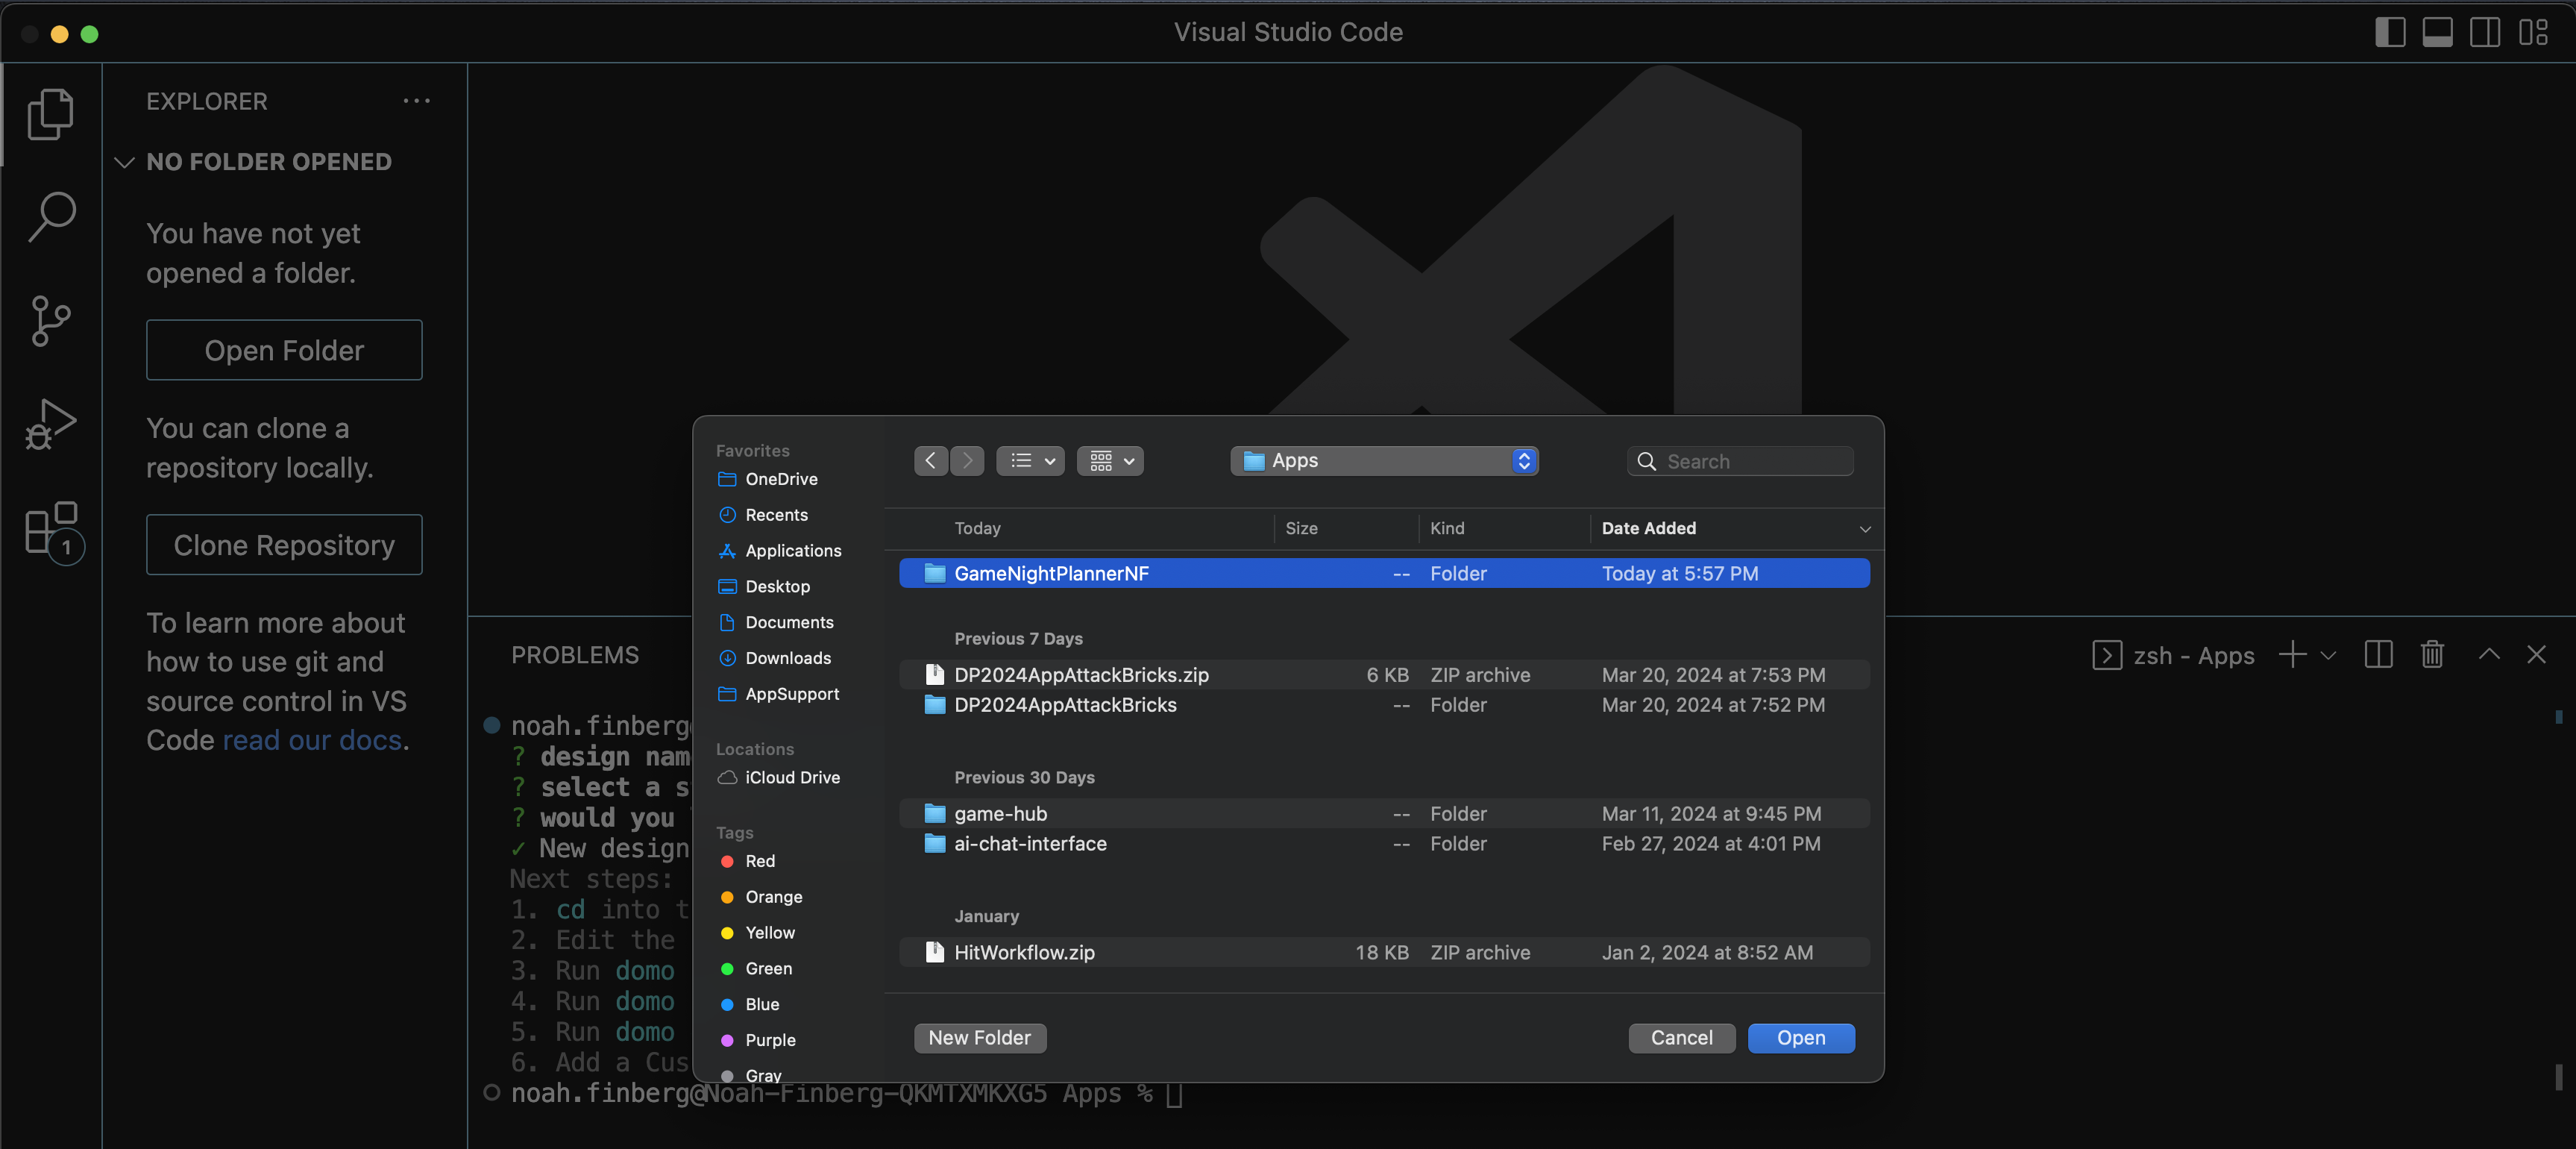
Task: Click the dialog search field
Action: (x=1740, y=461)
